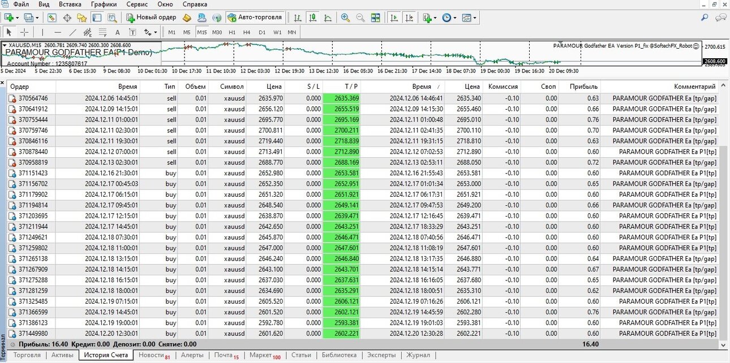Insert a text label
Image resolution: width=730 pixels, height=363 pixels.
coord(132,32)
